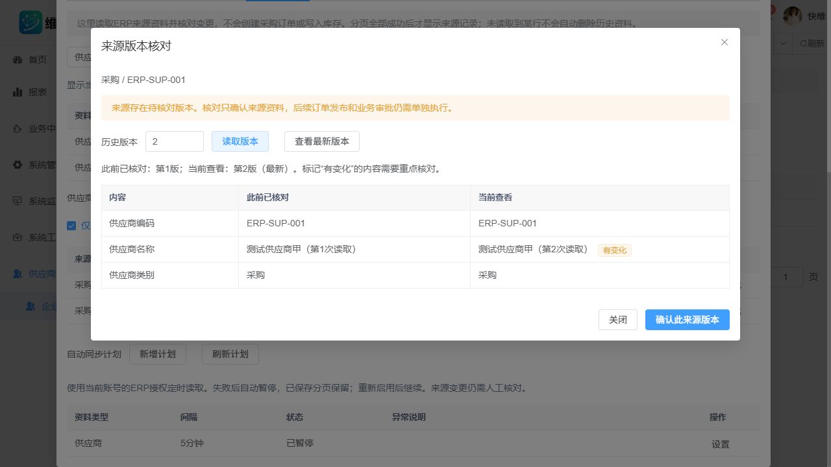Image resolution: width=831 pixels, height=467 pixels.
Task: Open the dropdown arrow beside 刷新
Action: (x=784, y=43)
